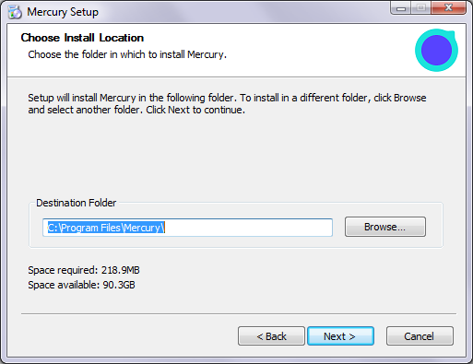Click the Space available: 90.3GB text
This screenshot has height=364, width=473.
(81, 285)
